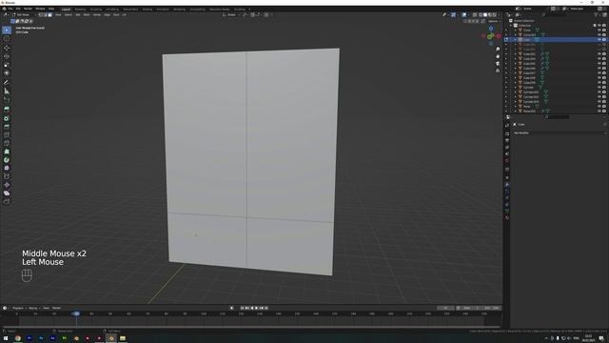Select the Select Box tool

point(7,30)
